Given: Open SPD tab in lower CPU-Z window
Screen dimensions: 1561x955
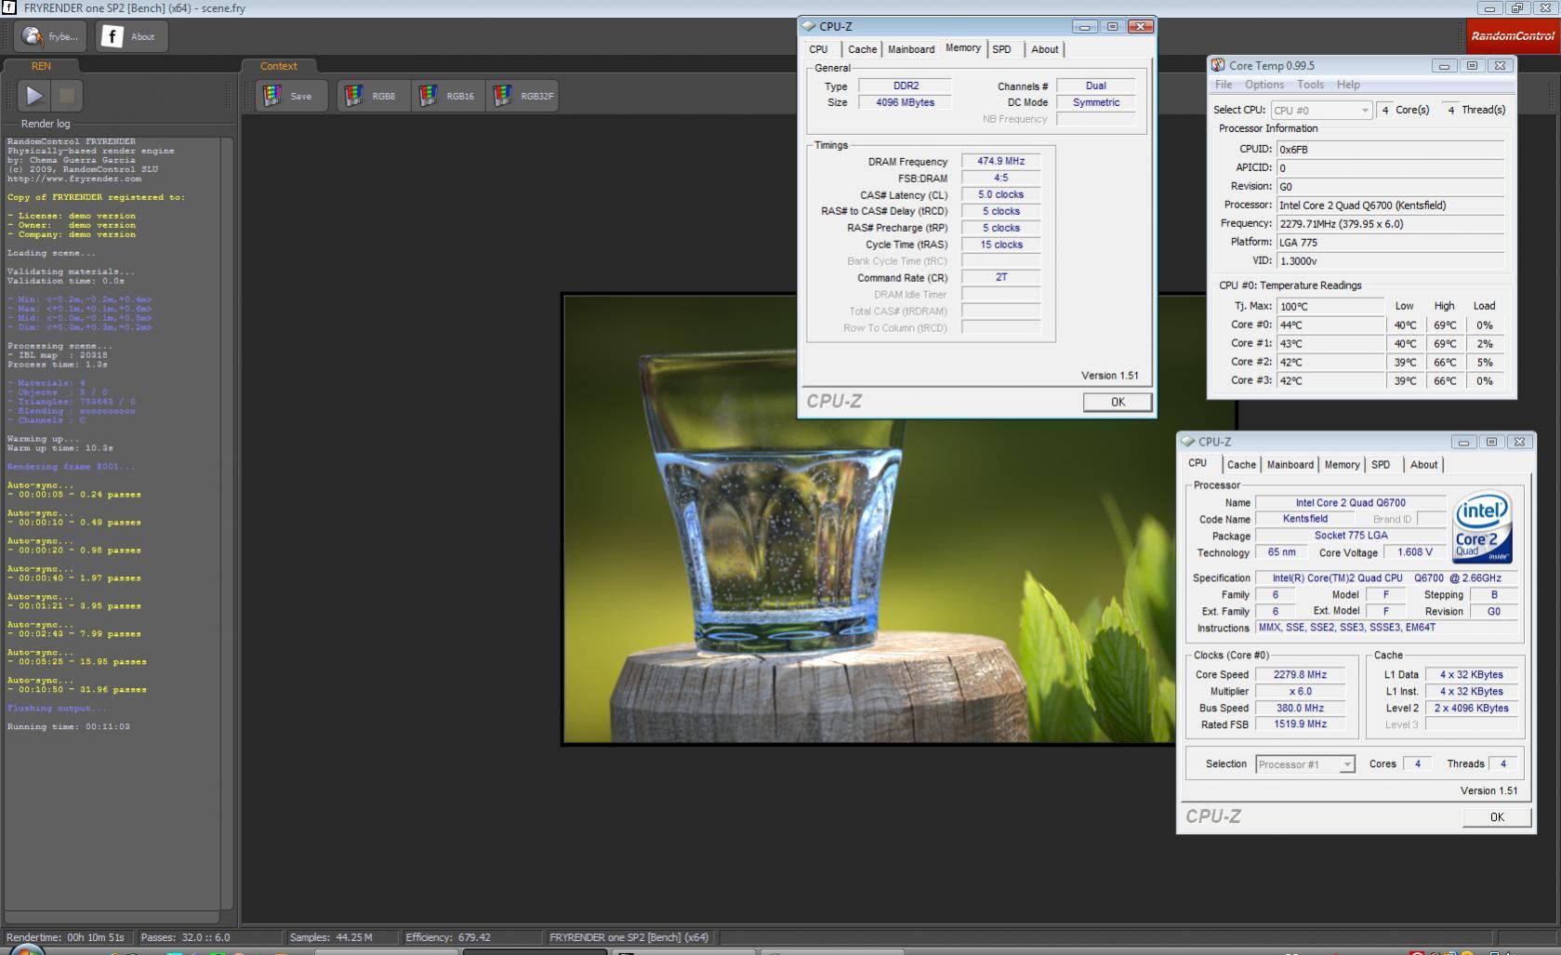Looking at the screenshot, I should pyautogui.click(x=1382, y=465).
